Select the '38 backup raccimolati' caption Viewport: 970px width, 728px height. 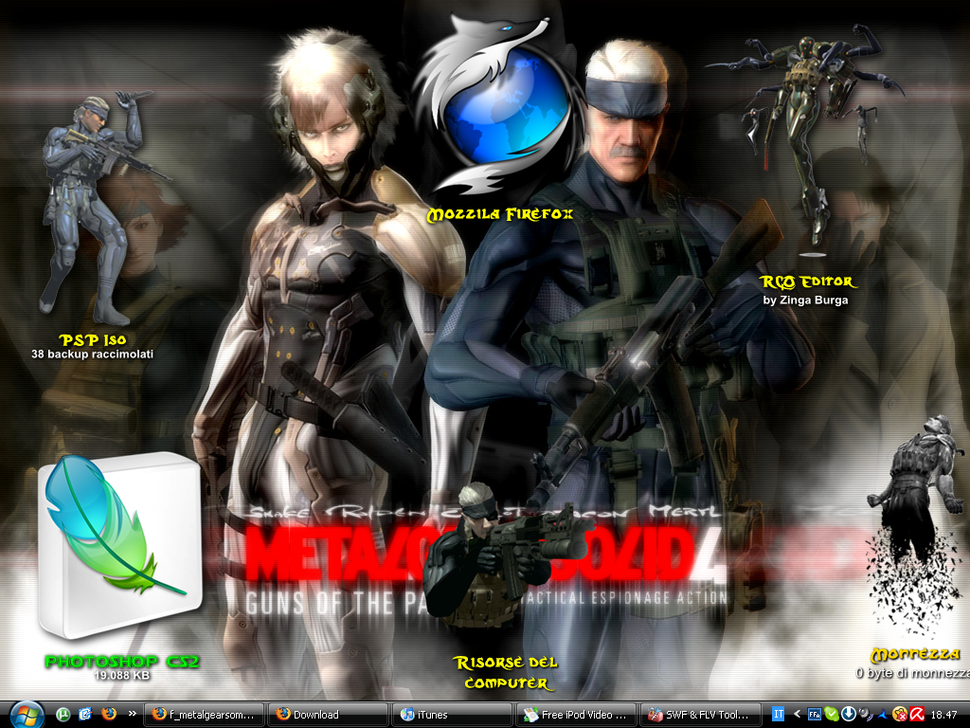coord(92,355)
